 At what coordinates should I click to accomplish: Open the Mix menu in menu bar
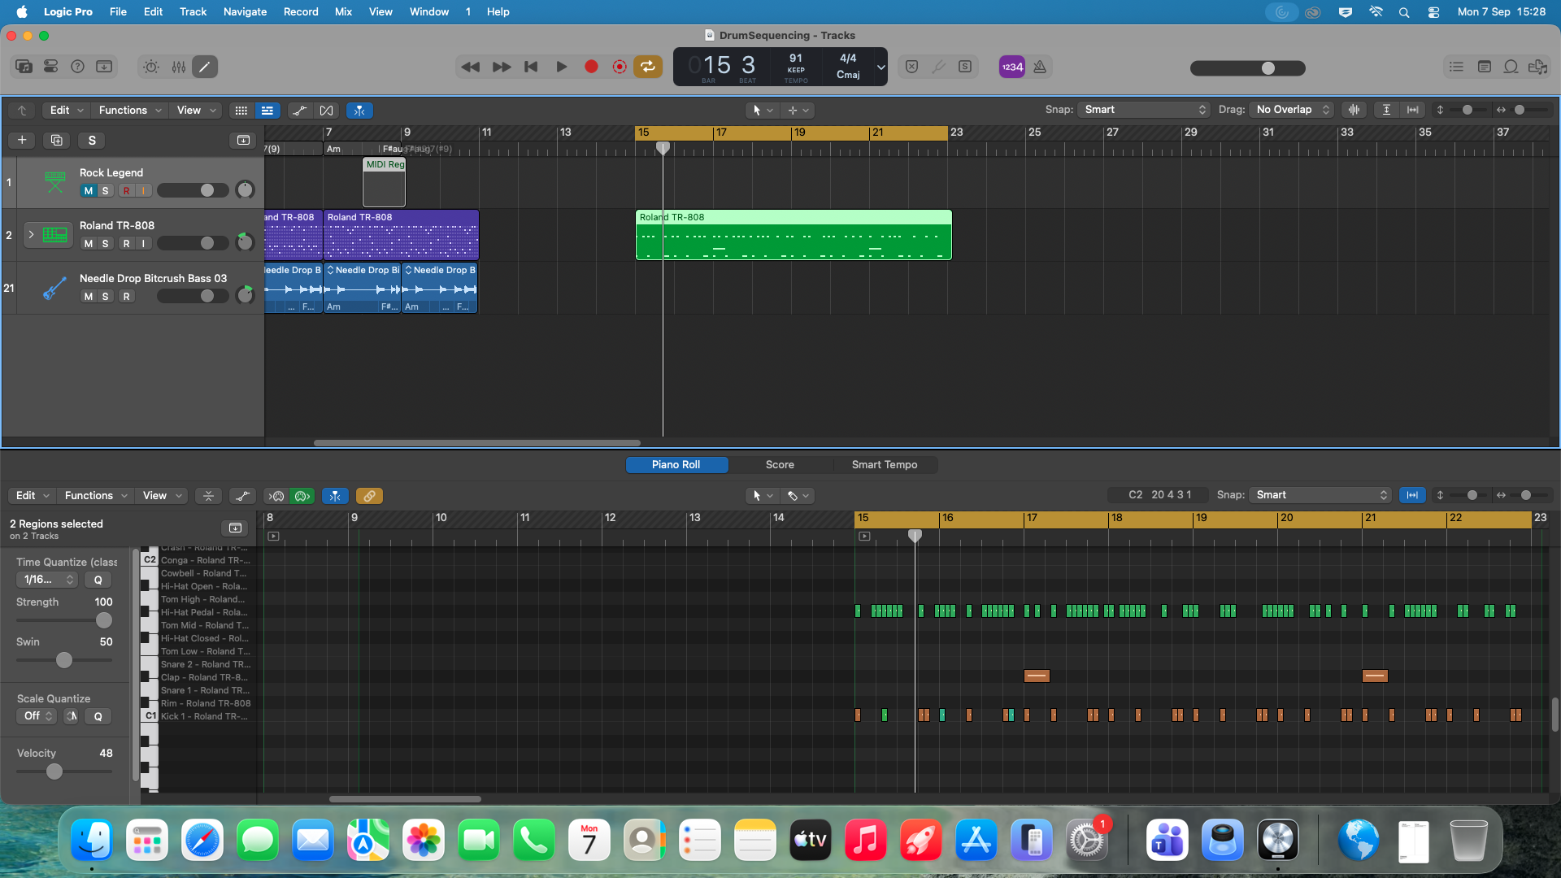pyautogui.click(x=343, y=11)
